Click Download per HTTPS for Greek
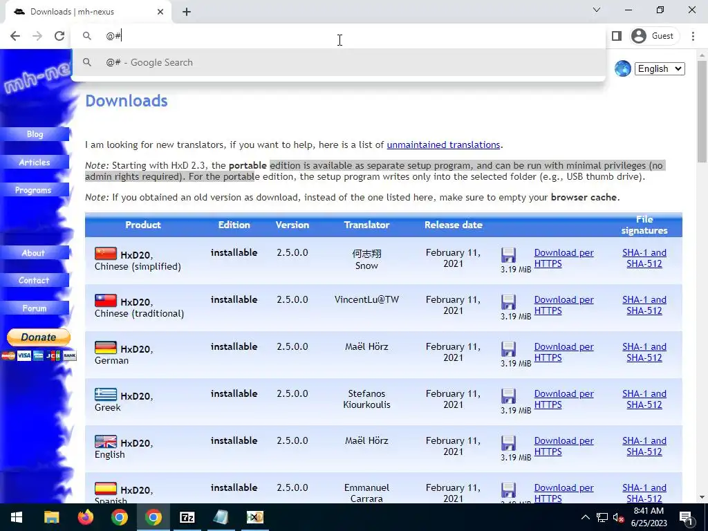The height and width of the screenshot is (531, 708). [x=563, y=399]
